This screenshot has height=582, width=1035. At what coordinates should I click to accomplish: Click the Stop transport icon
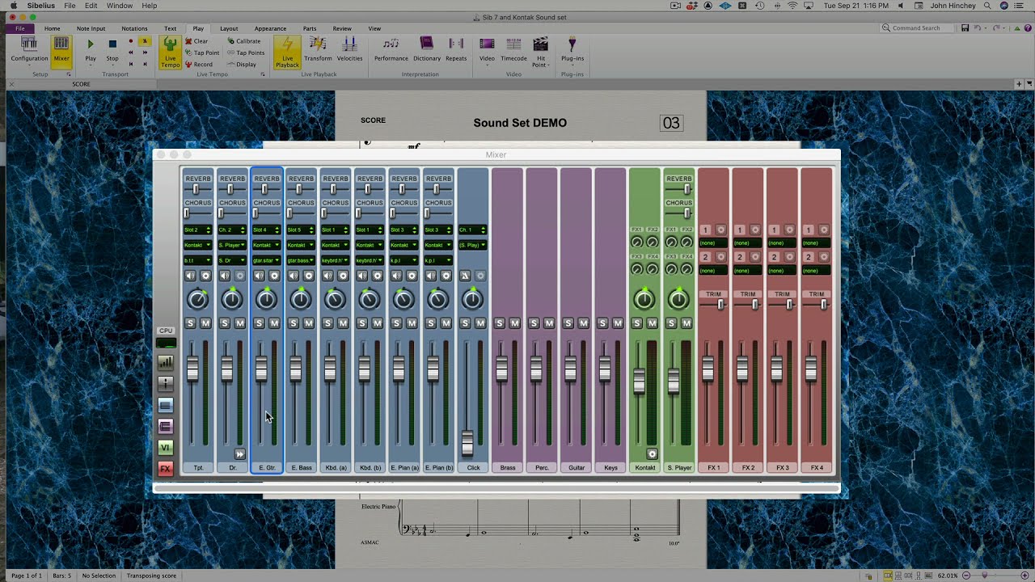[x=112, y=44]
